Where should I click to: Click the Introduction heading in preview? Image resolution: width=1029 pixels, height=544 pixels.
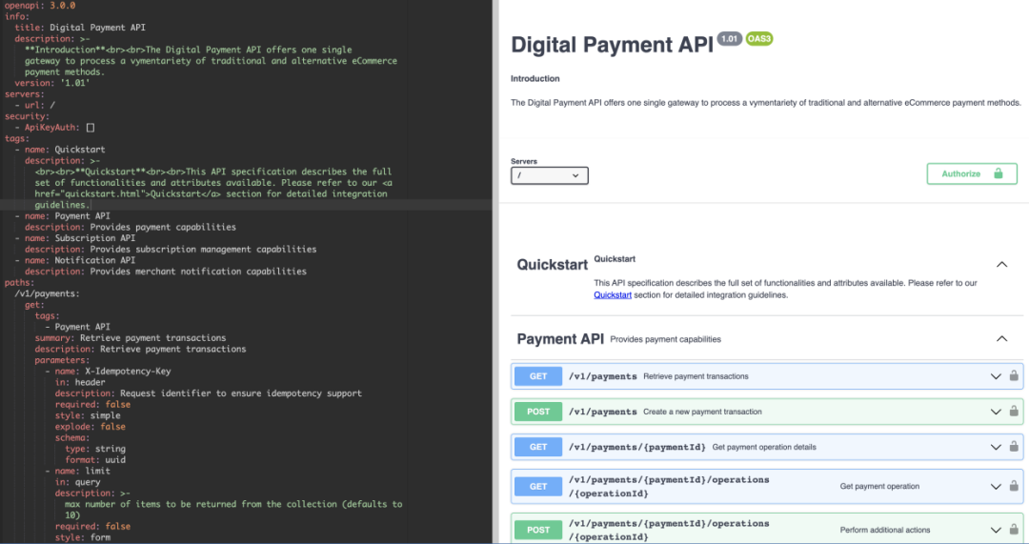[x=535, y=79]
